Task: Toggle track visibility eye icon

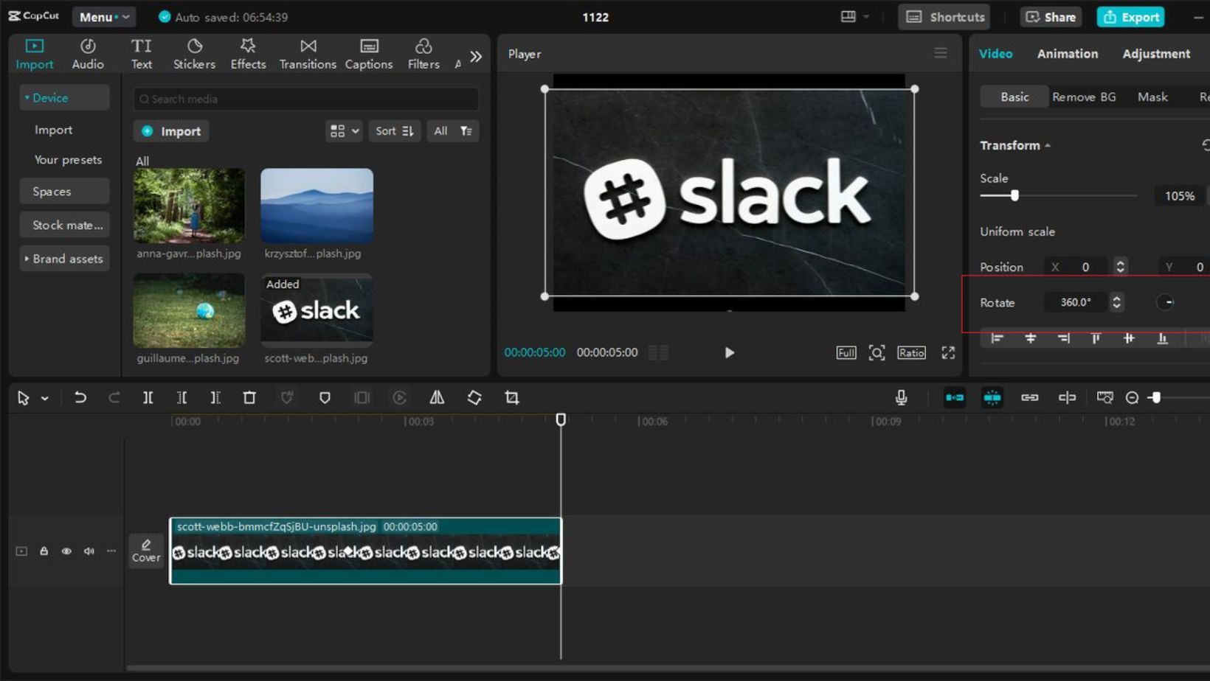Action: click(x=66, y=551)
